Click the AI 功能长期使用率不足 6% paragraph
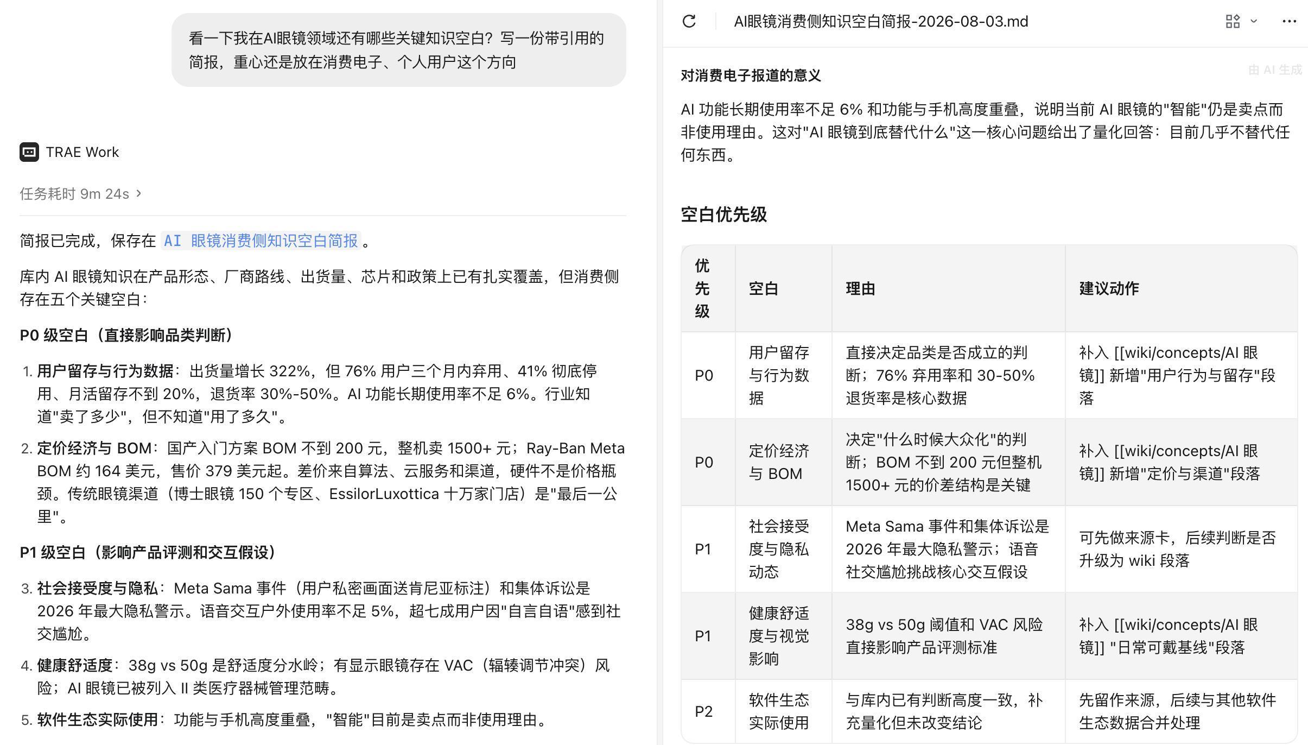Screen dimensions: 1308x745 pyautogui.click(x=986, y=132)
